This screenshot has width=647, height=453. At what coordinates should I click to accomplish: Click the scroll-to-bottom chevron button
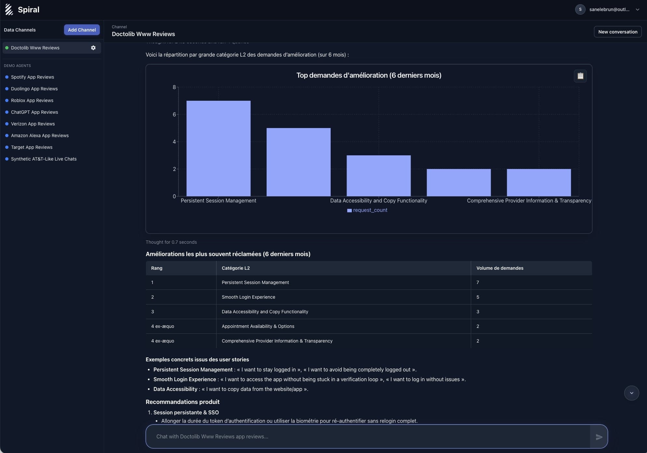point(631,393)
